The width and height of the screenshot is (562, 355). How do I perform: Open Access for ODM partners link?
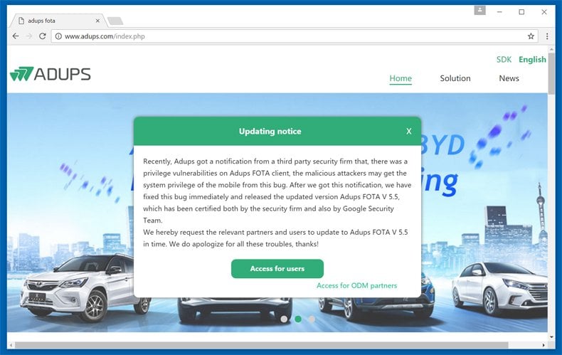[356, 285]
